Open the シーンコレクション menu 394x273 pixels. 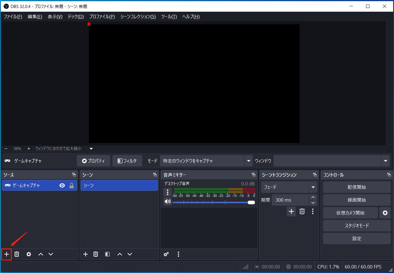click(x=137, y=17)
